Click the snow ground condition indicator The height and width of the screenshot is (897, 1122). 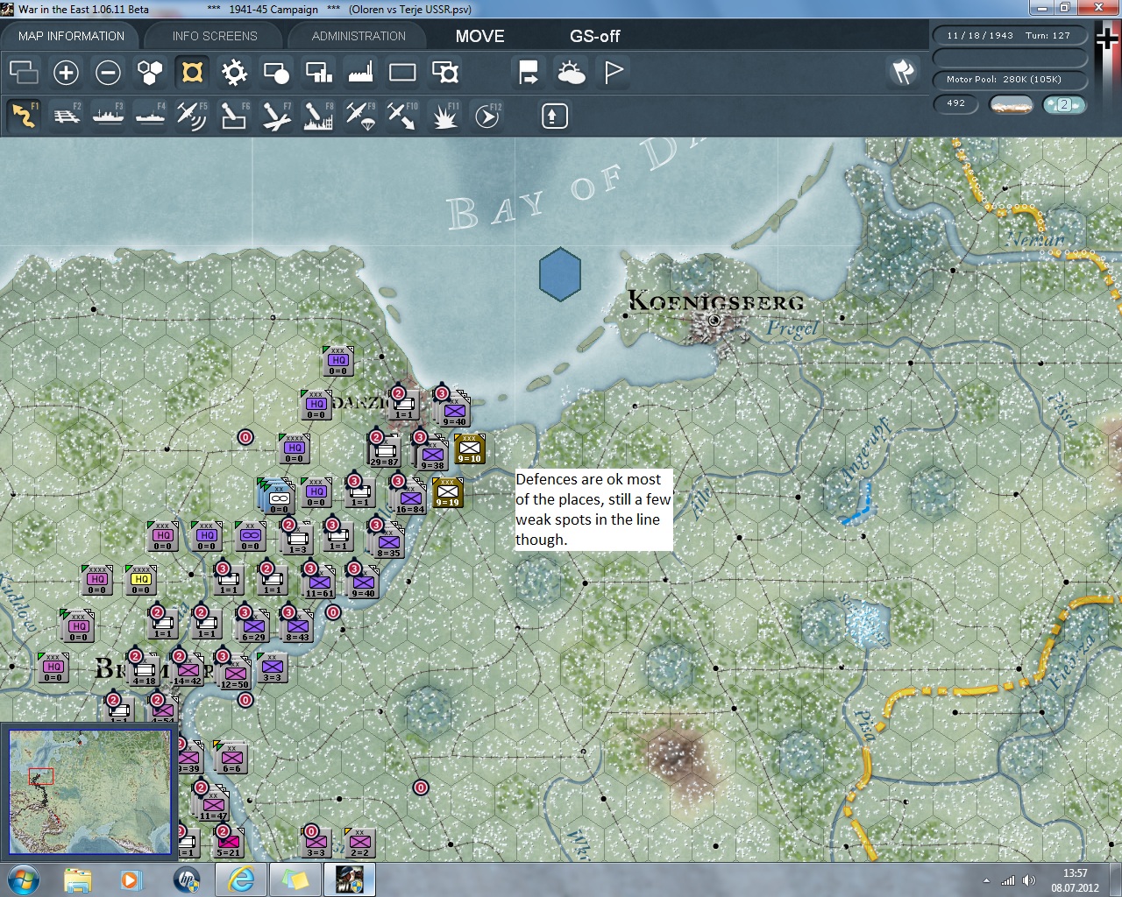(1011, 104)
